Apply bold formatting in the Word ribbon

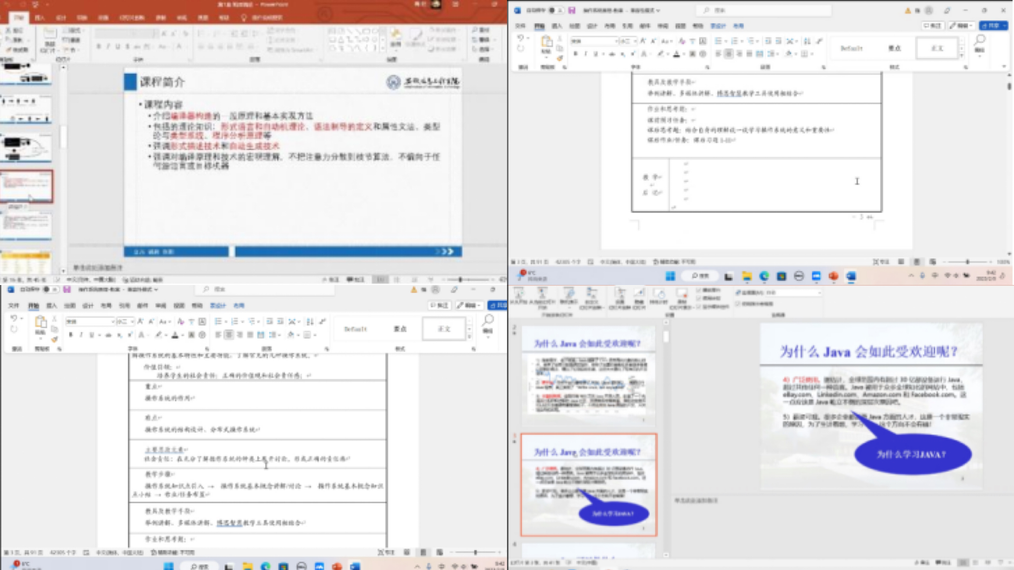point(72,335)
